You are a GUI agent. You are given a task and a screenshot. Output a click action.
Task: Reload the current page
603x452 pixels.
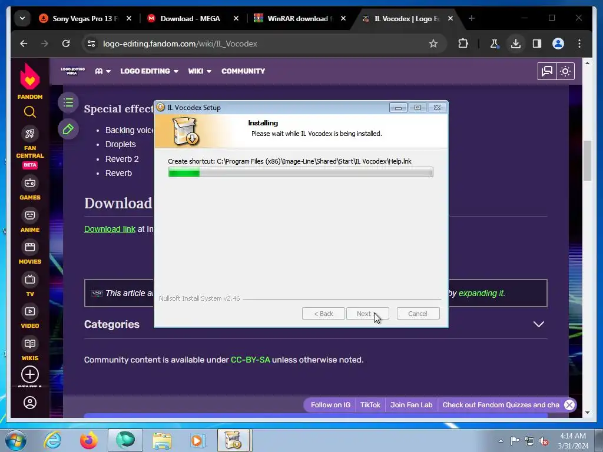[x=66, y=44]
